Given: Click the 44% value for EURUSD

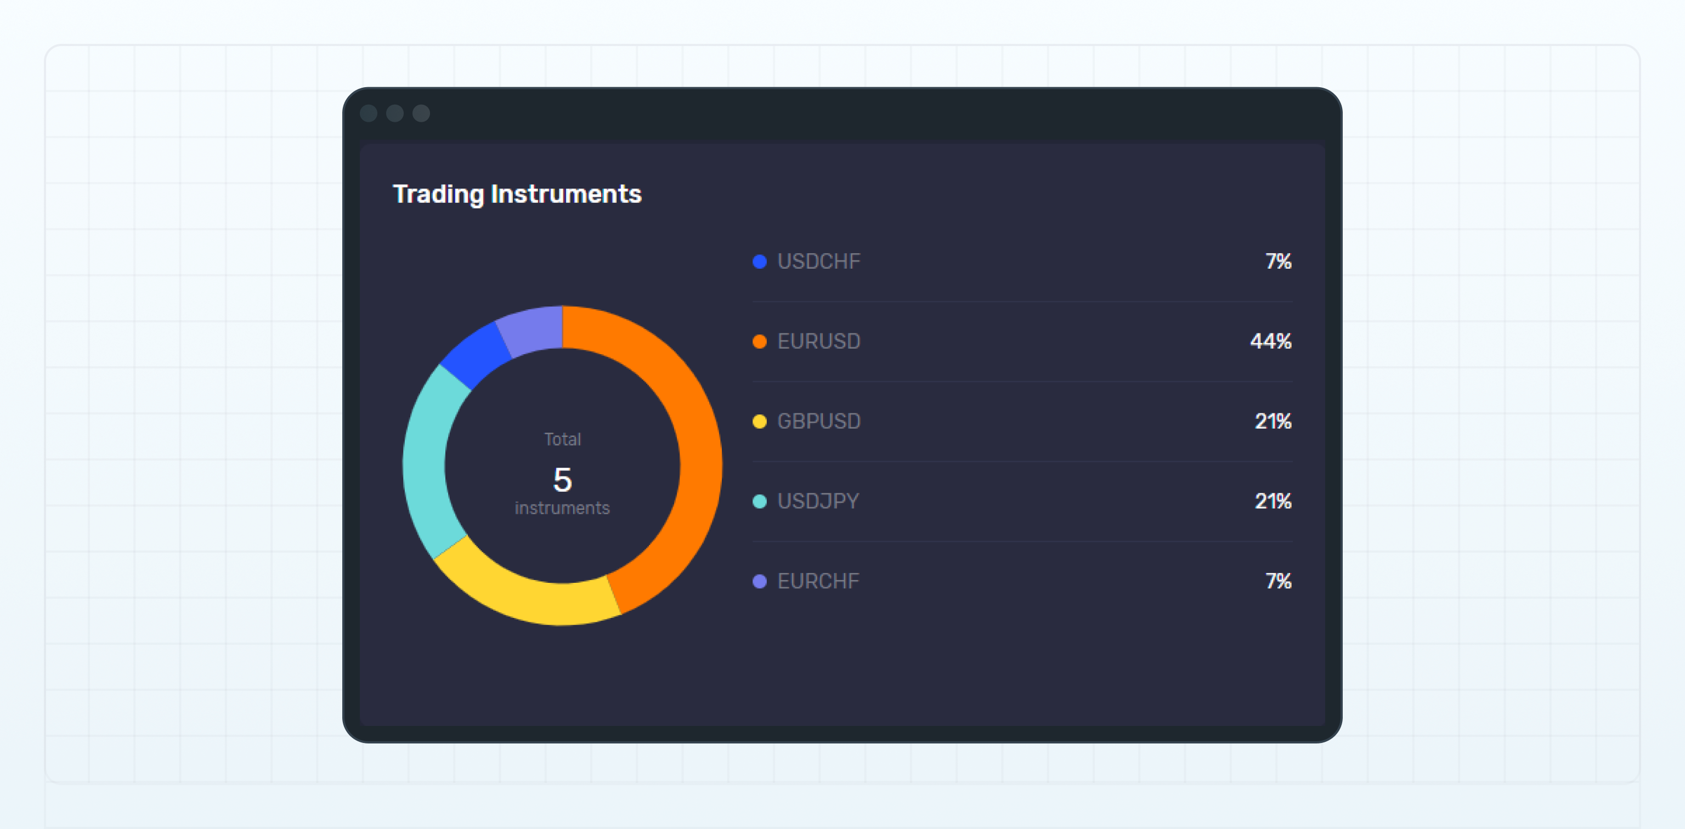Looking at the screenshot, I should pos(1271,340).
